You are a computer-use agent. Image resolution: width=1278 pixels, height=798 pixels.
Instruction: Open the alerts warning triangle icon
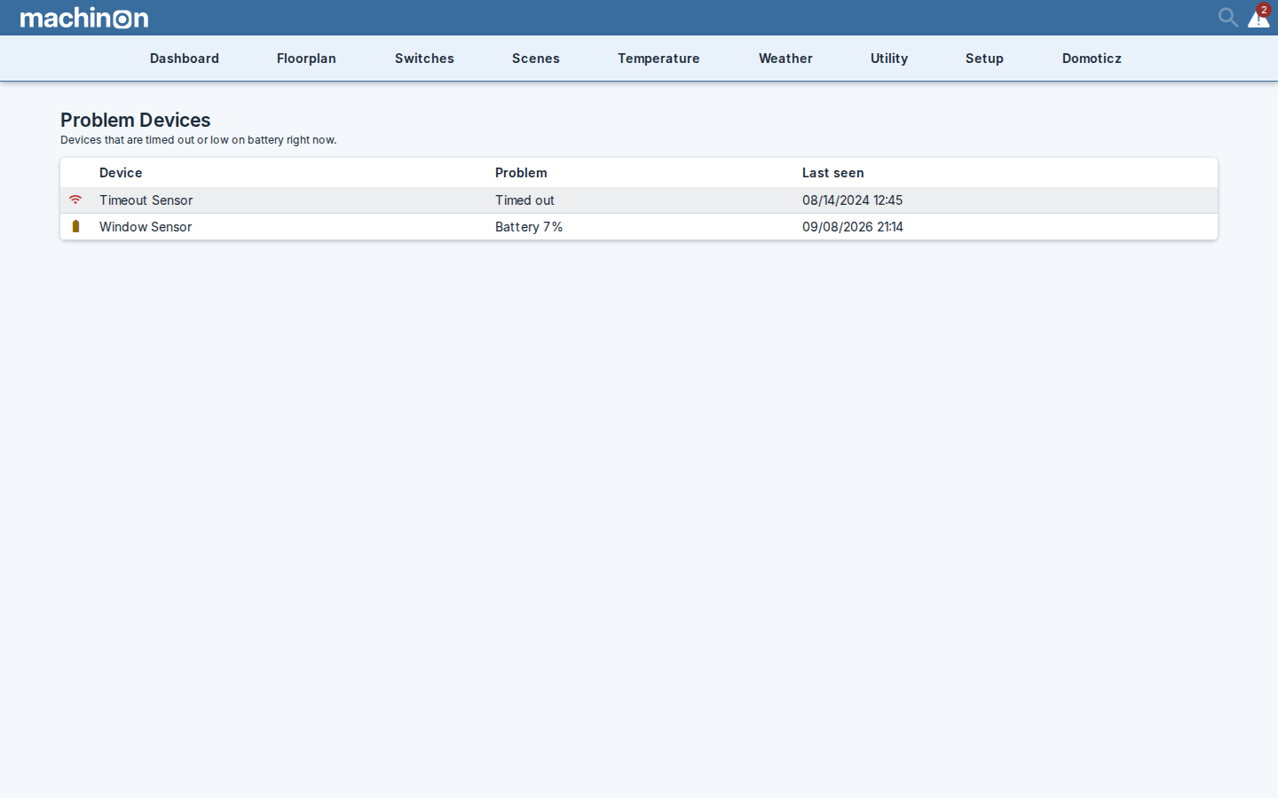pyautogui.click(x=1258, y=18)
